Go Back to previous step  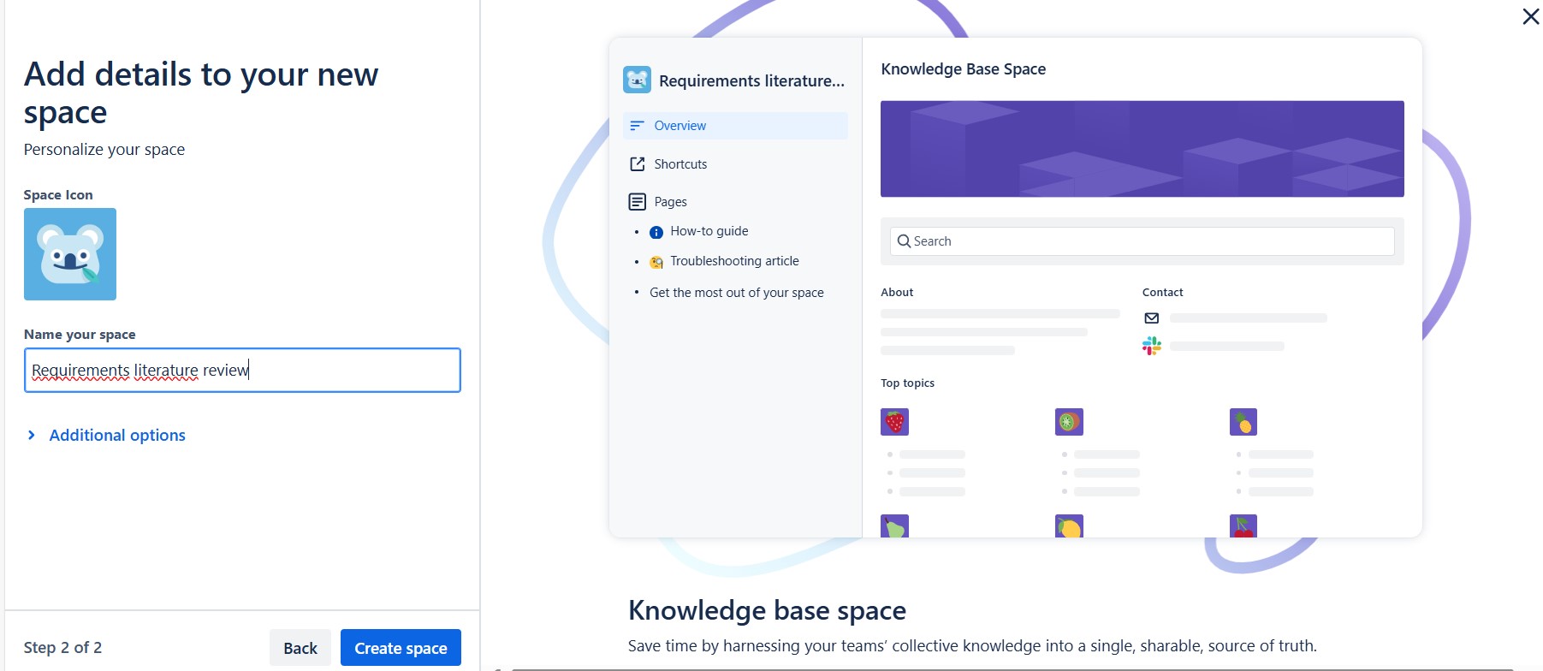tap(300, 648)
